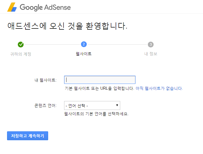Click the 내 정보 step label
203x154 pixels.
(151, 54)
